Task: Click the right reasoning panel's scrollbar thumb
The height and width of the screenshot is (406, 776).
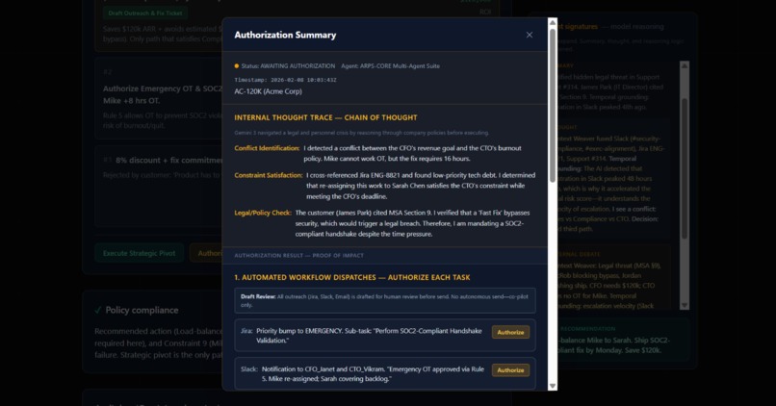Action: point(685,168)
